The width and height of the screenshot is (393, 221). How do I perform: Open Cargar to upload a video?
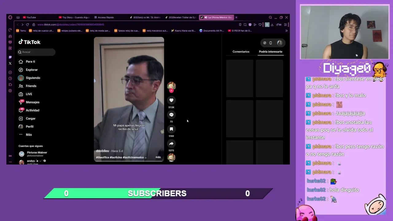point(27,118)
